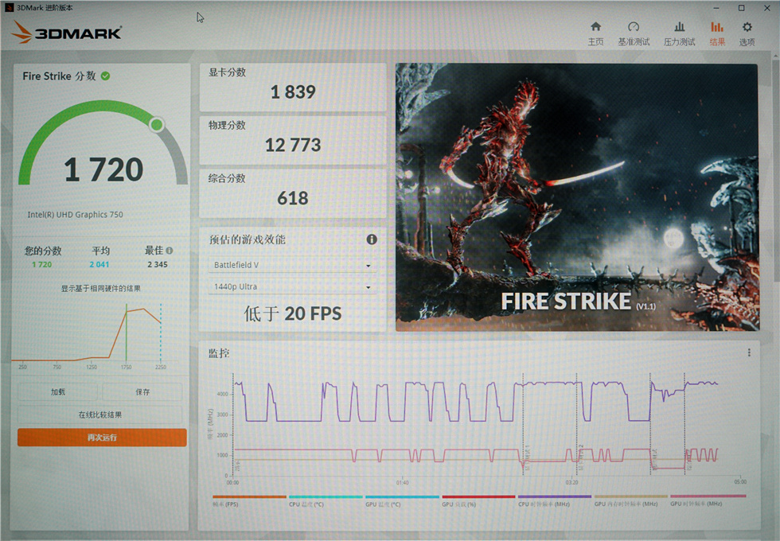Screen dimensions: 780x541
Task: Click the graphics score 1 839
Action: click(293, 92)
